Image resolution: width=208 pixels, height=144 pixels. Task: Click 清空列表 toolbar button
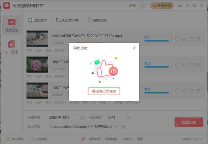click(x=97, y=20)
